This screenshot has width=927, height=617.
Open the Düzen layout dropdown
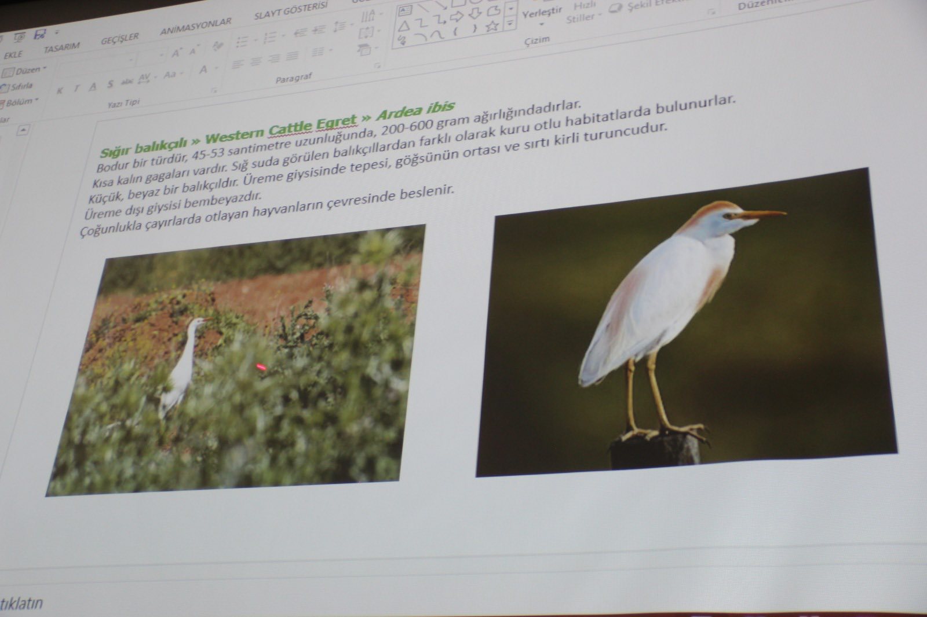click(x=25, y=71)
